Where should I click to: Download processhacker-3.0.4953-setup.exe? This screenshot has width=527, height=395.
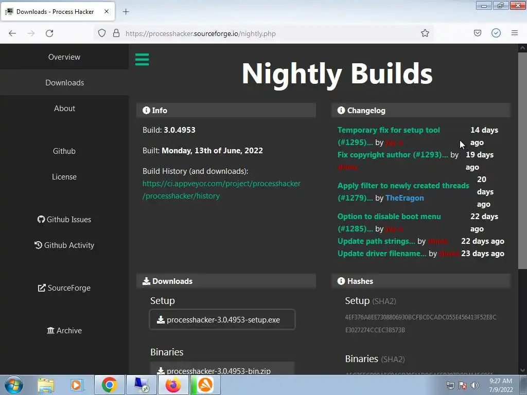pos(222,319)
